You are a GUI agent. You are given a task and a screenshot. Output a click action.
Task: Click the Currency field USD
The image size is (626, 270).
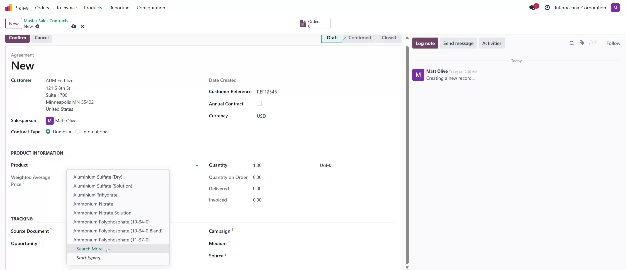click(261, 116)
